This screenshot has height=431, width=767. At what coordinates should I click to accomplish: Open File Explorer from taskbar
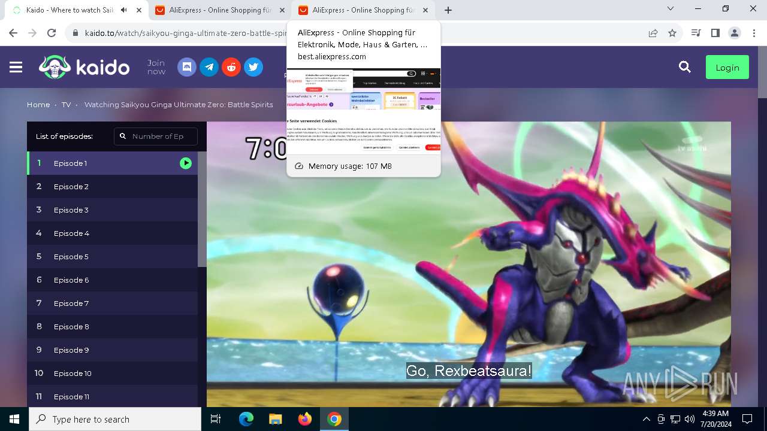(276, 419)
